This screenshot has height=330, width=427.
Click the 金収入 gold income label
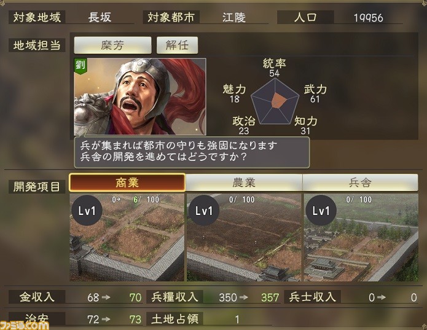pyautogui.click(x=37, y=297)
